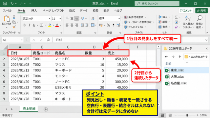Screen dimensions: 210x118
Task: Adjust decimal places icon
Action: [119, 25]
